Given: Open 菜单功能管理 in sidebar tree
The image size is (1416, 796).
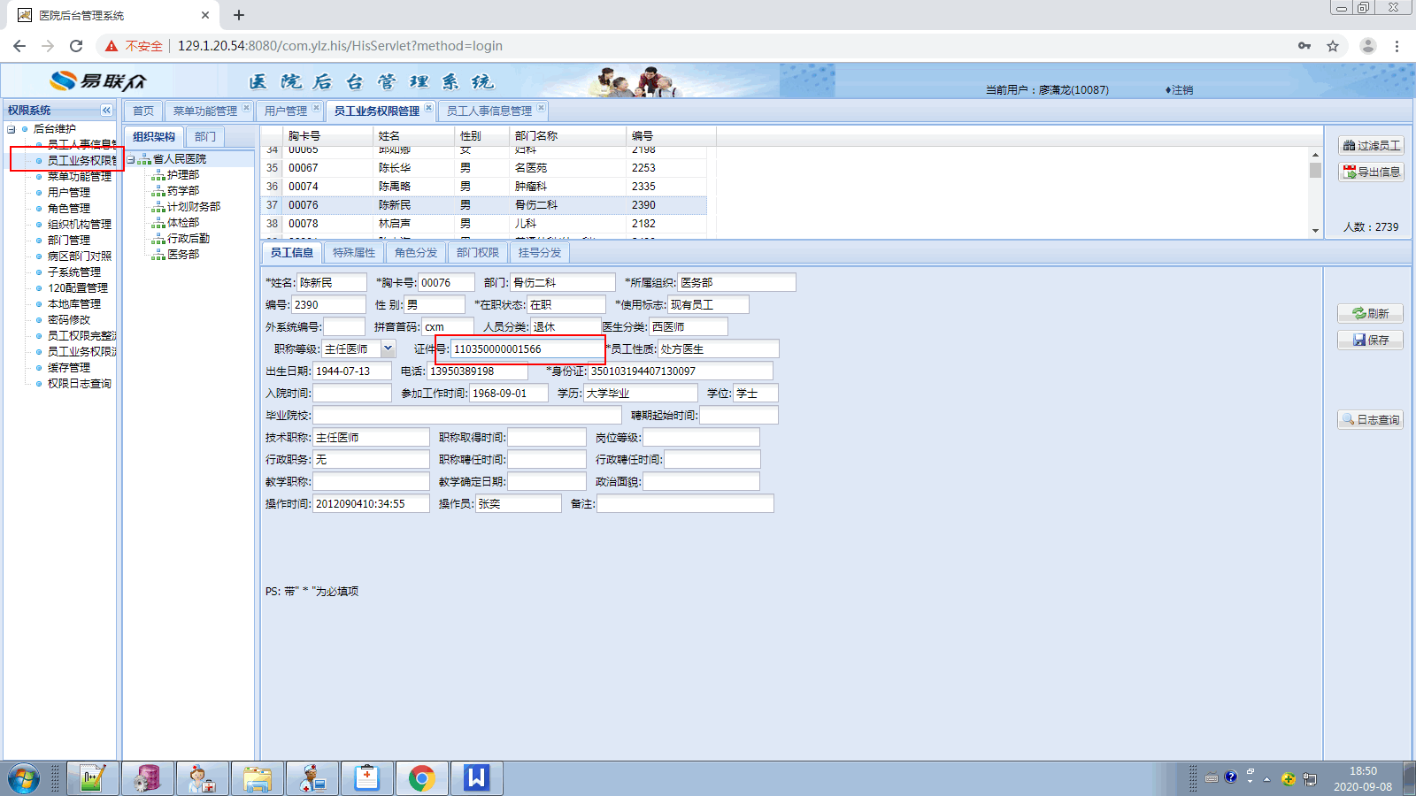Looking at the screenshot, I should [x=80, y=177].
